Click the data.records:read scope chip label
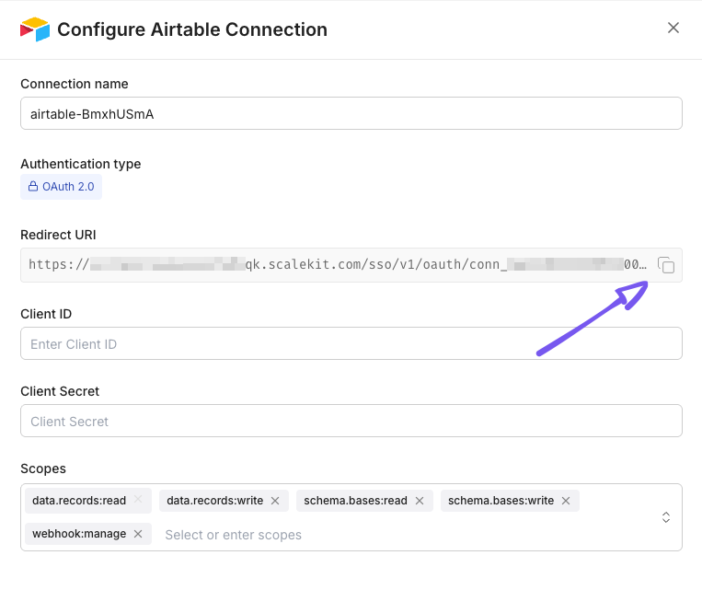702x590 pixels. (x=79, y=501)
